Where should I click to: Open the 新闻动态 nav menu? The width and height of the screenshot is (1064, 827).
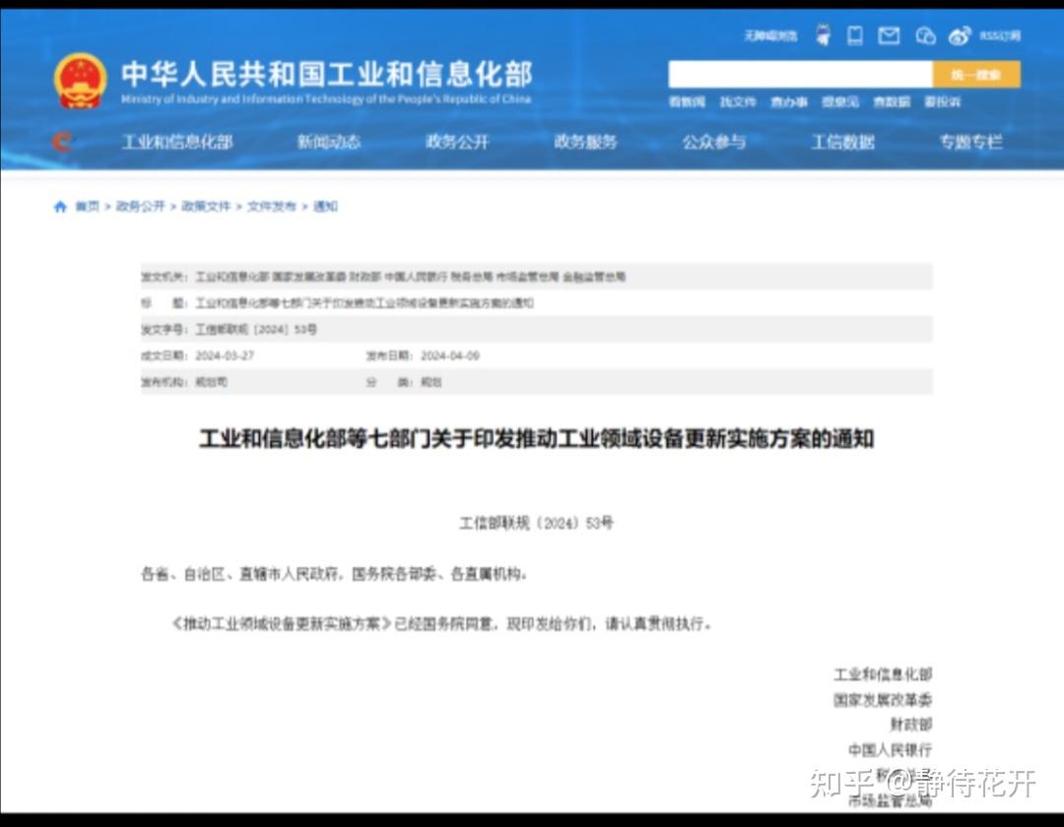[328, 143]
